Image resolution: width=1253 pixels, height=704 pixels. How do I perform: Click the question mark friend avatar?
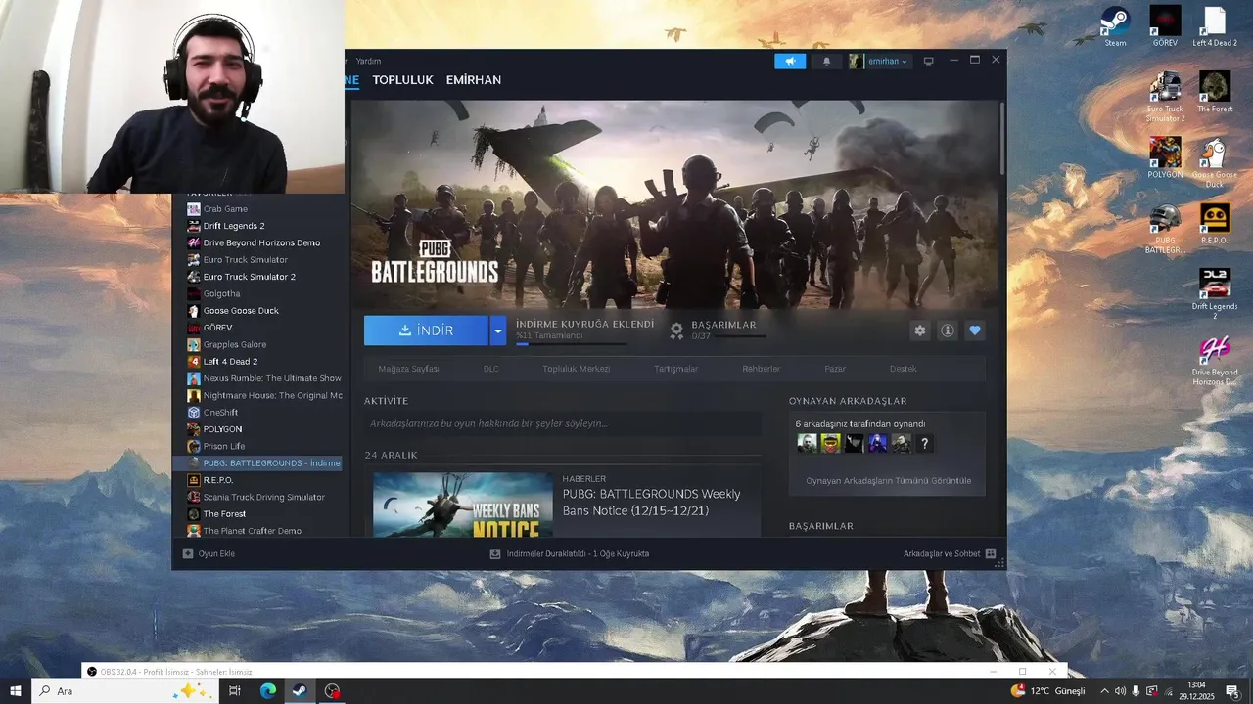(x=924, y=444)
